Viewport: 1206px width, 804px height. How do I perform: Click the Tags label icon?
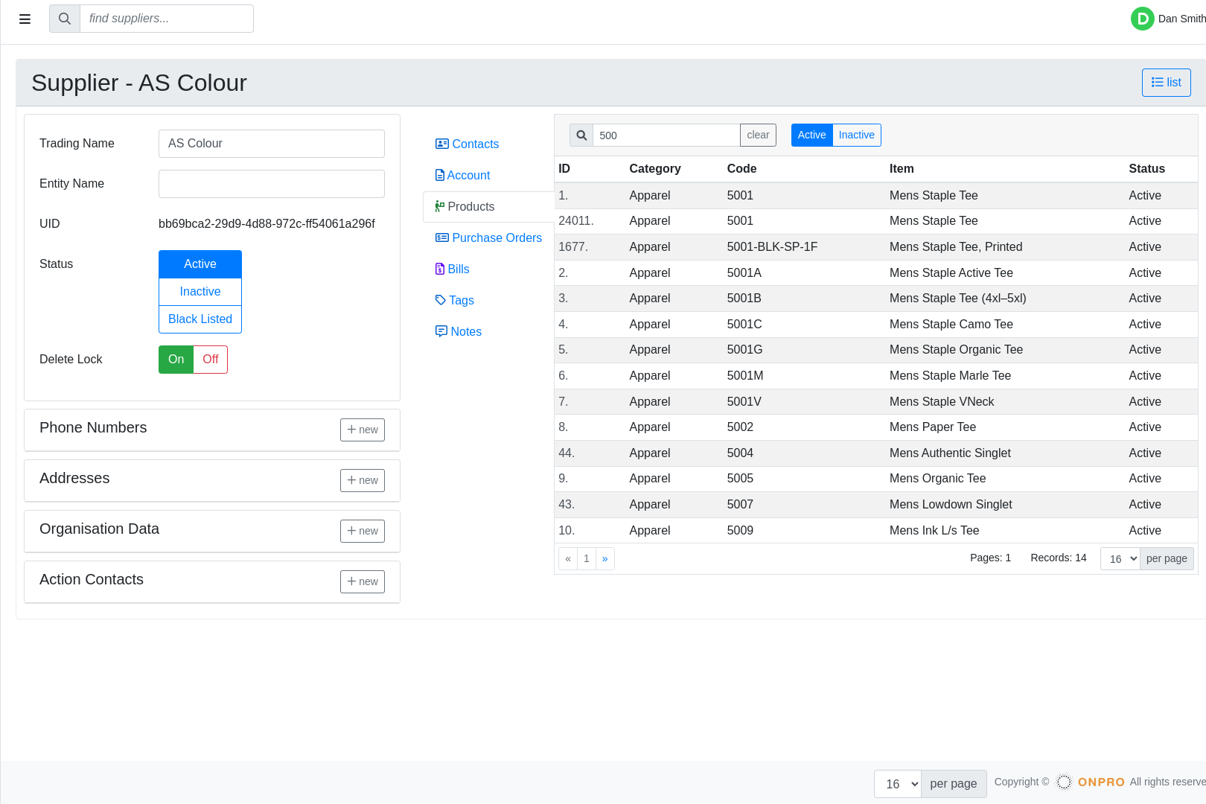coord(441,300)
